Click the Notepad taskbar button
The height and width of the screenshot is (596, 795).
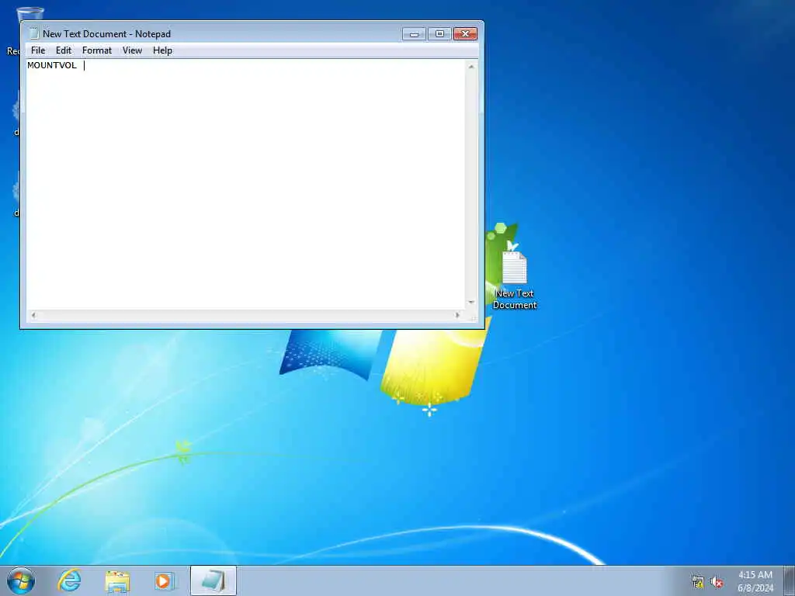[x=214, y=580]
